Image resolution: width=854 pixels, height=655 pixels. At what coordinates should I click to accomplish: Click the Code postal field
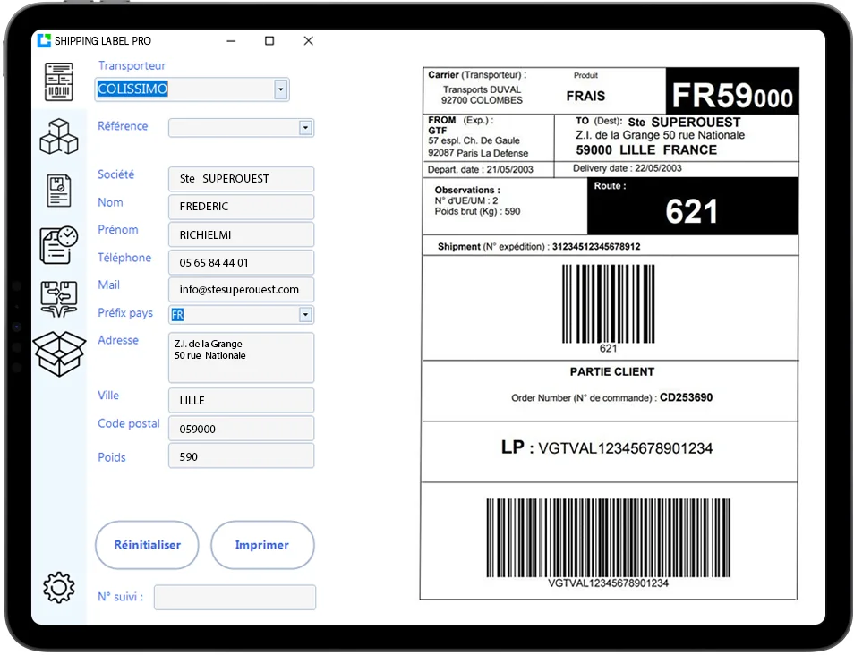(241, 429)
